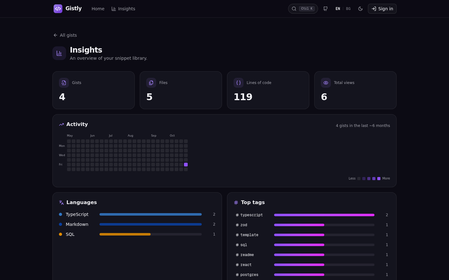Image resolution: width=449 pixels, height=280 pixels.
Task: Click the Top tags hash icon
Action: [x=236, y=202]
